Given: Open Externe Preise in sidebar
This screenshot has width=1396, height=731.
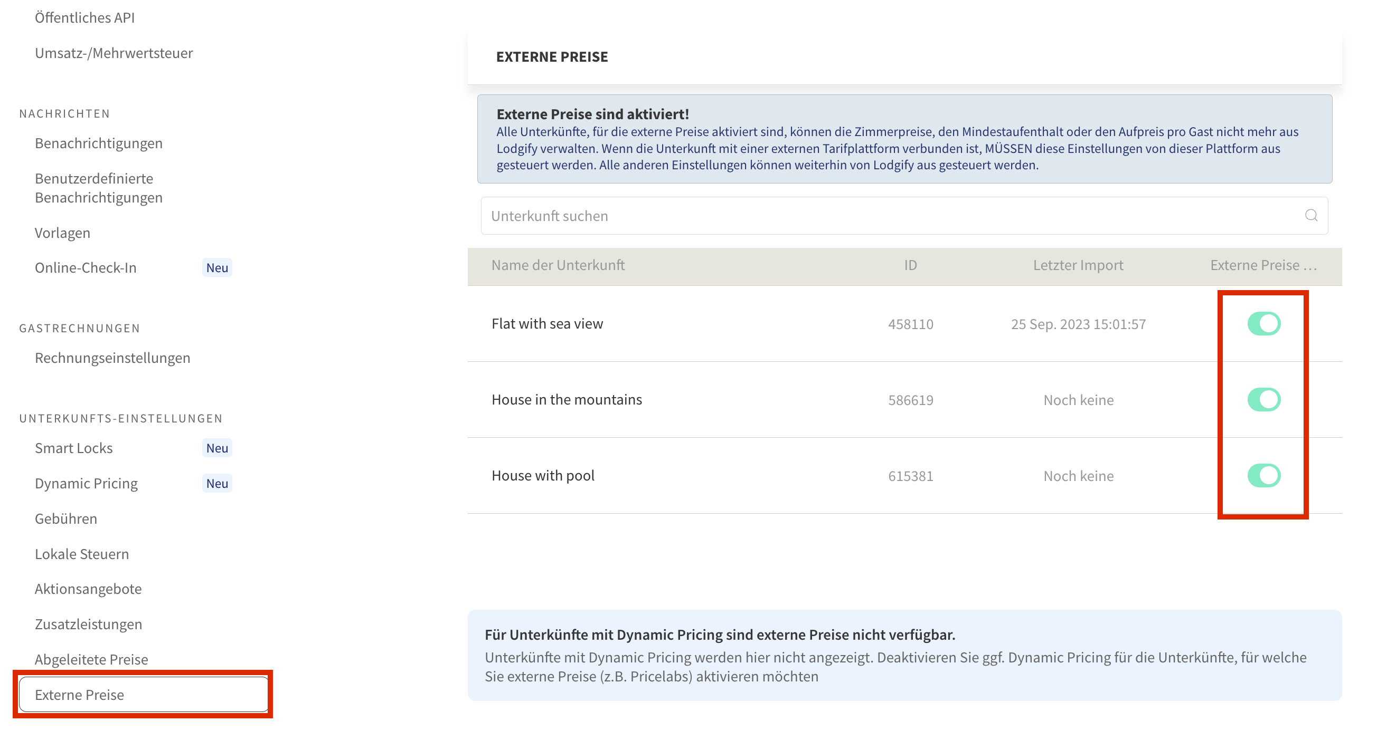Looking at the screenshot, I should (x=80, y=695).
